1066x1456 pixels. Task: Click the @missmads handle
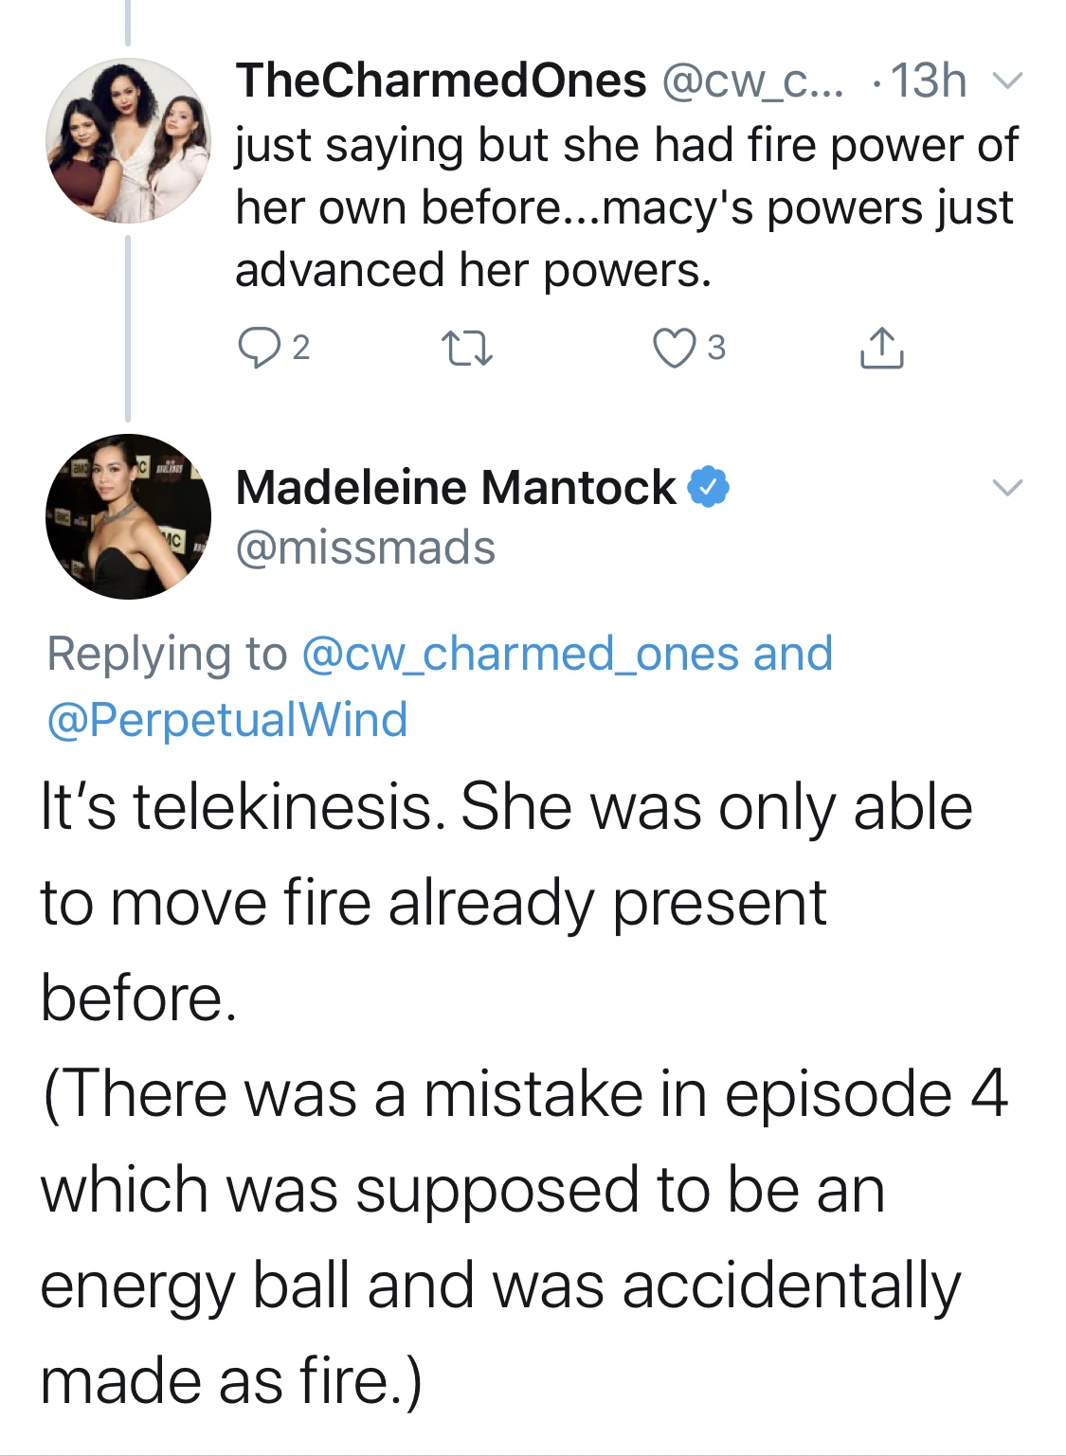[366, 548]
